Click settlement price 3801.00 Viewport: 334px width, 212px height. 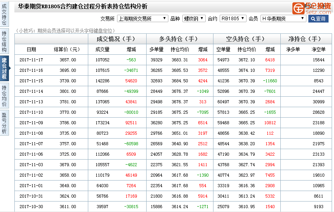(68, 91)
